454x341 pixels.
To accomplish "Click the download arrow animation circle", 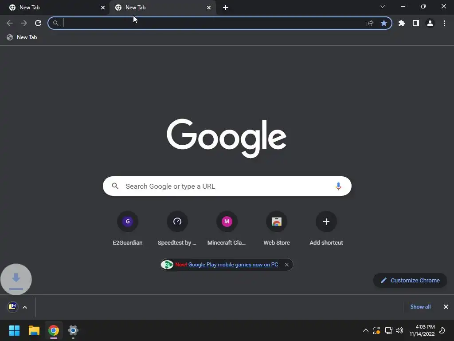I will [x=16, y=279].
